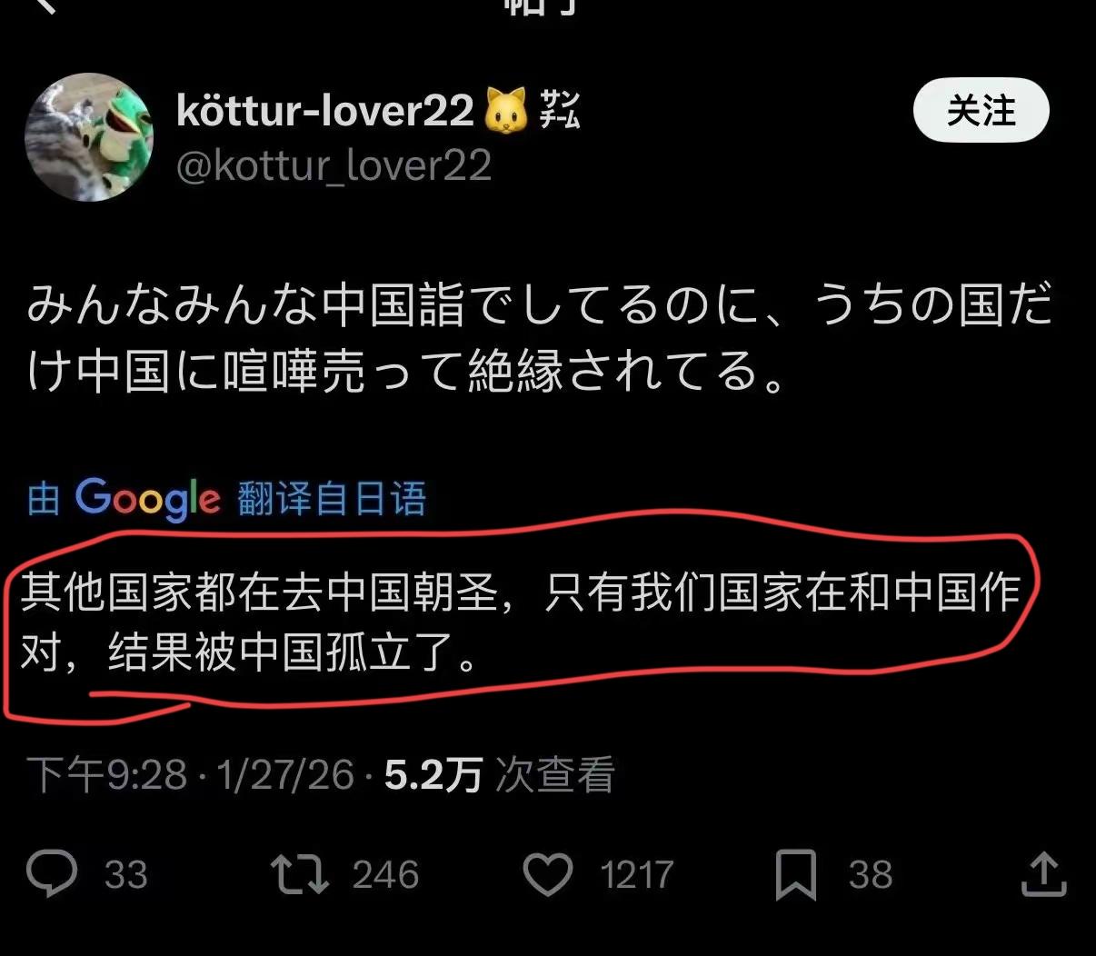
Task: Tap the 246 repost count
Action: tap(385, 874)
